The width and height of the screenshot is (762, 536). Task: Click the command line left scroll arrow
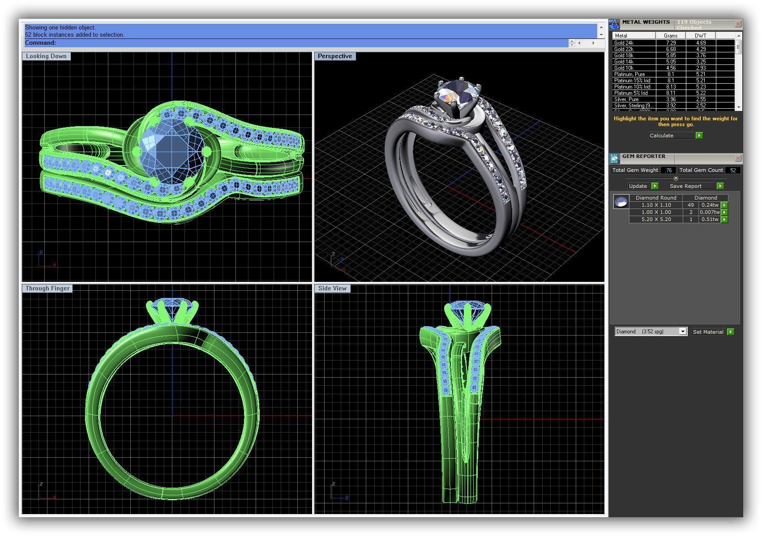tap(579, 43)
